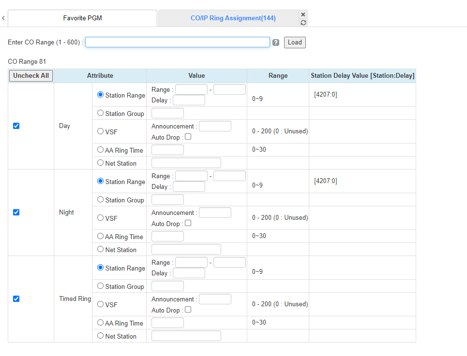This screenshot has width=467, height=356.
Task: Disable the Timed Ring checkbox
Action: [16, 299]
